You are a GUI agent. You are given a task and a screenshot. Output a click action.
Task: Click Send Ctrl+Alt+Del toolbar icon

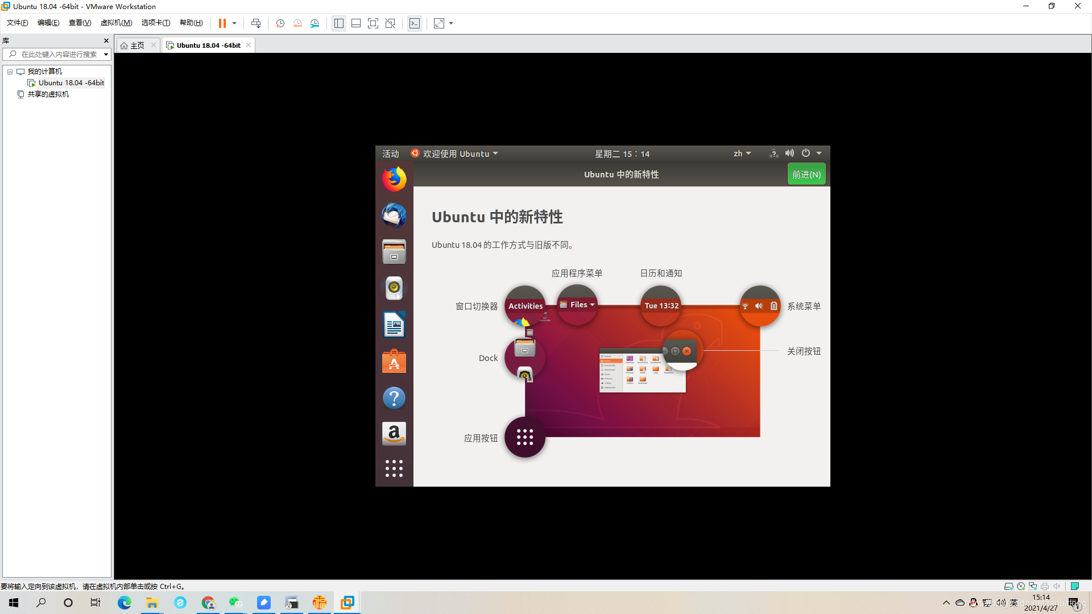click(x=256, y=23)
